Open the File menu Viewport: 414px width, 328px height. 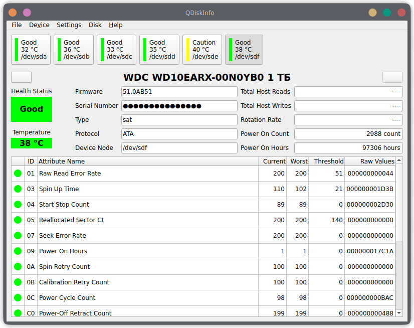[17, 25]
